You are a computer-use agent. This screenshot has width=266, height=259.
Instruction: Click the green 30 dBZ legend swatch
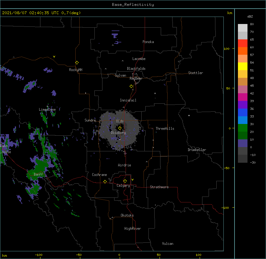coord(243,128)
